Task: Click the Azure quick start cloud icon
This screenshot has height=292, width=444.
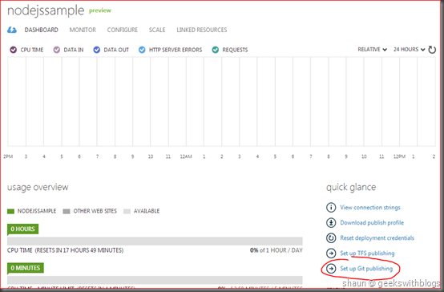Action: click(x=12, y=30)
